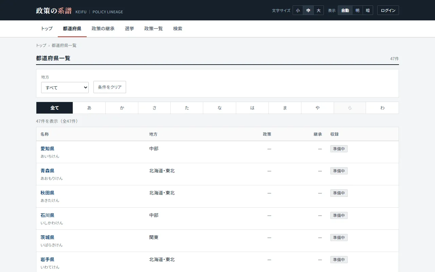435x272 pixels.
Task: Click 準備中 badge in 愛知県 row
Action: [339, 149]
